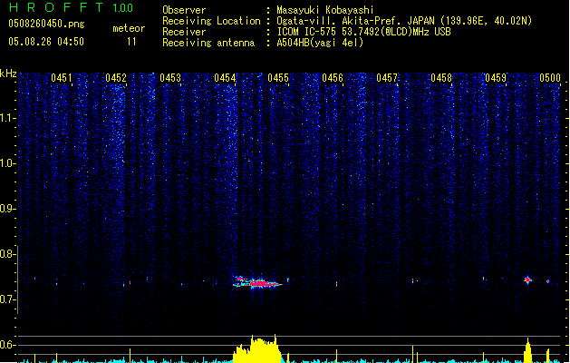Click the 0.6 kHz frequency label

(x=7, y=345)
